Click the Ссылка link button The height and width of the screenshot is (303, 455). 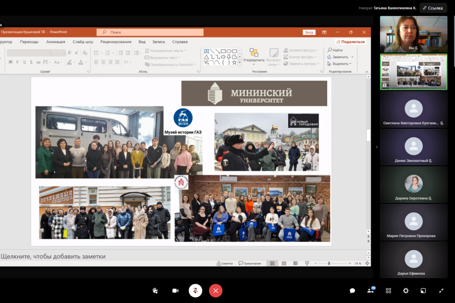pos(433,8)
